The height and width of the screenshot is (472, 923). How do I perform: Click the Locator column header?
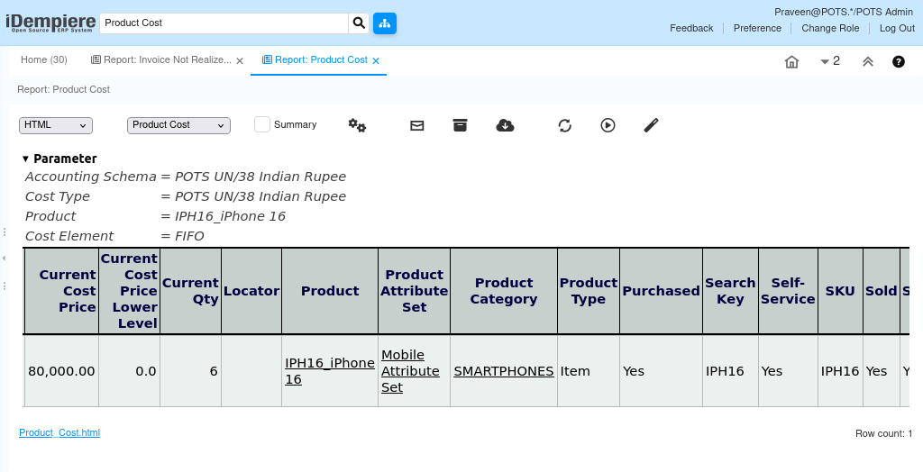pyautogui.click(x=251, y=291)
